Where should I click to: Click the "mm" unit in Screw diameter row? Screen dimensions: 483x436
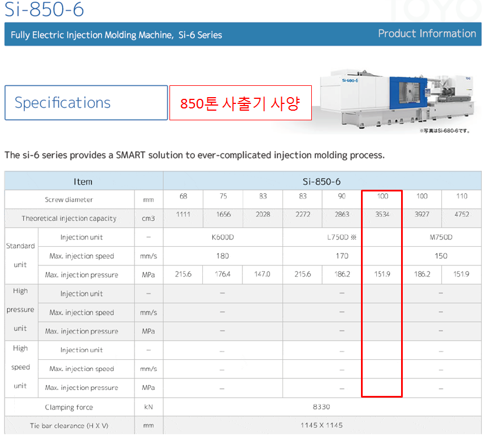pyautogui.click(x=149, y=200)
